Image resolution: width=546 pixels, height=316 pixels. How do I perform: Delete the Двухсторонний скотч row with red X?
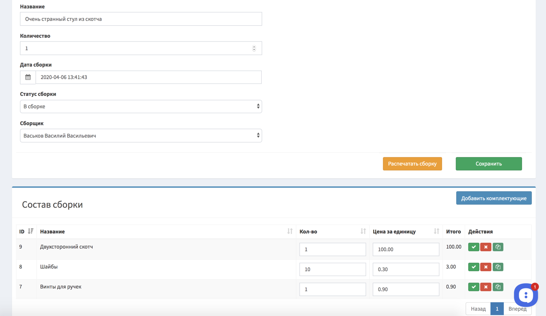tap(486, 247)
